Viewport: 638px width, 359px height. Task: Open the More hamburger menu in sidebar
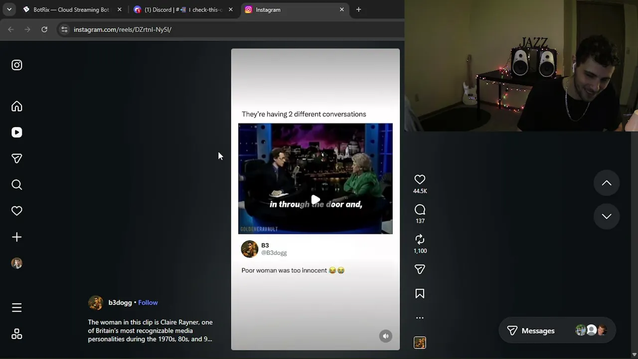click(17, 308)
